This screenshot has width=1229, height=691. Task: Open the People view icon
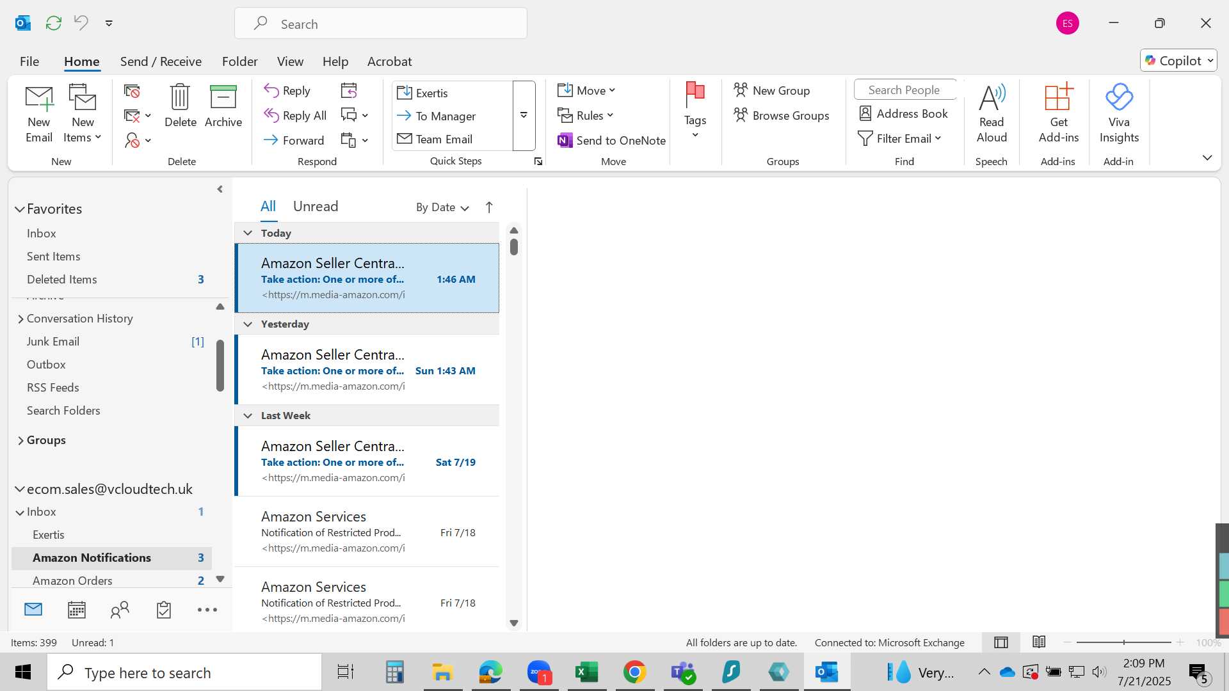click(x=120, y=610)
